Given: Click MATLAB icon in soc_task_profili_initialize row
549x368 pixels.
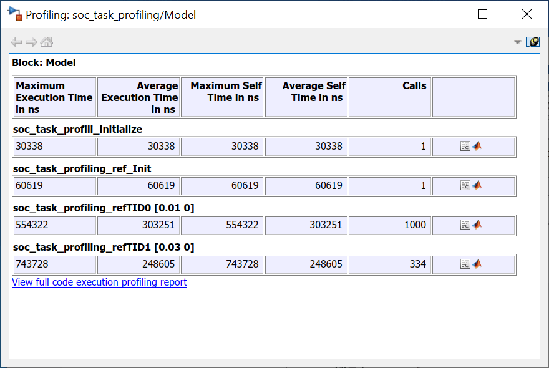Looking at the screenshot, I should (x=477, y=147).
